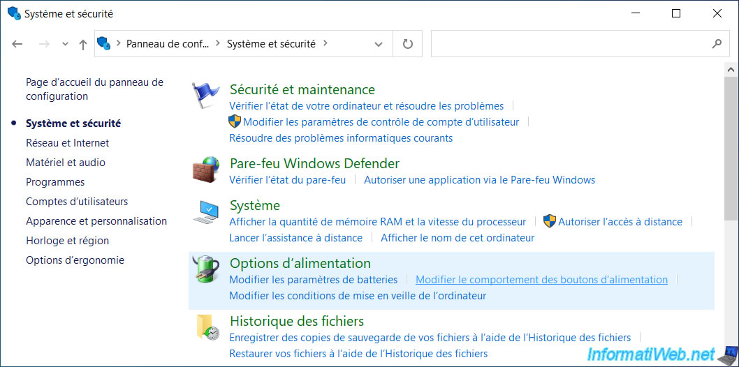The height and width of the screenshot is (367, 739).
Task: Open Pare-feu Windows Defender heading
Action: (x=314, y=163)
